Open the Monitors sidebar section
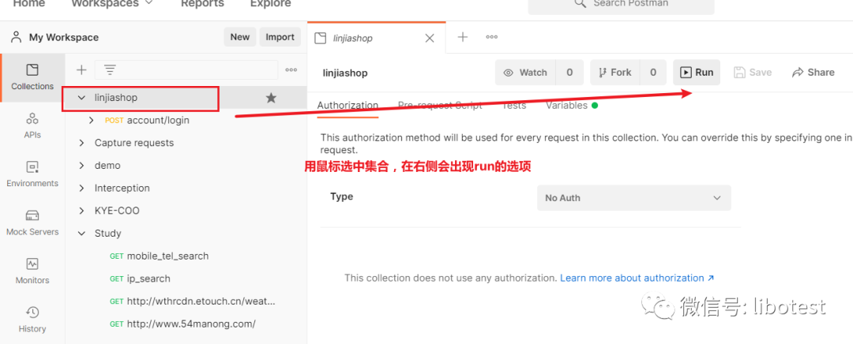 click(x=32, y=271)
